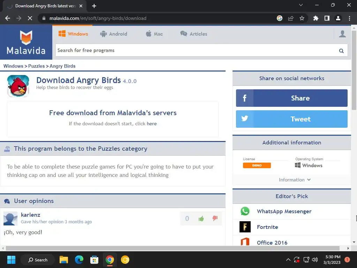Open Microsoft Edge from the taskbar
Image resolution: width=357 pixels, height=268 pixels.
(x=79, y=260)
